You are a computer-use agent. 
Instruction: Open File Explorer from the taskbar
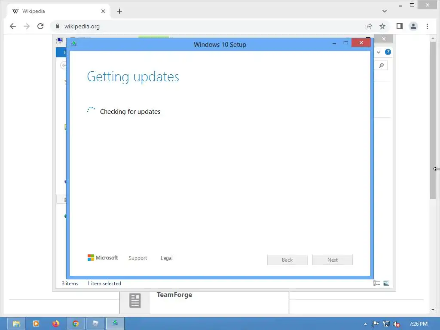tap(16, 324)
